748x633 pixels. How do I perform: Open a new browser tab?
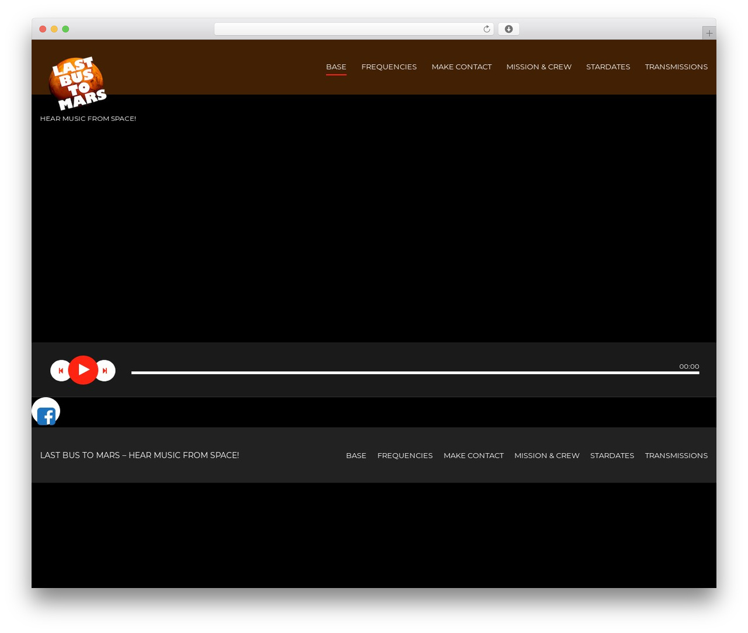709,33
